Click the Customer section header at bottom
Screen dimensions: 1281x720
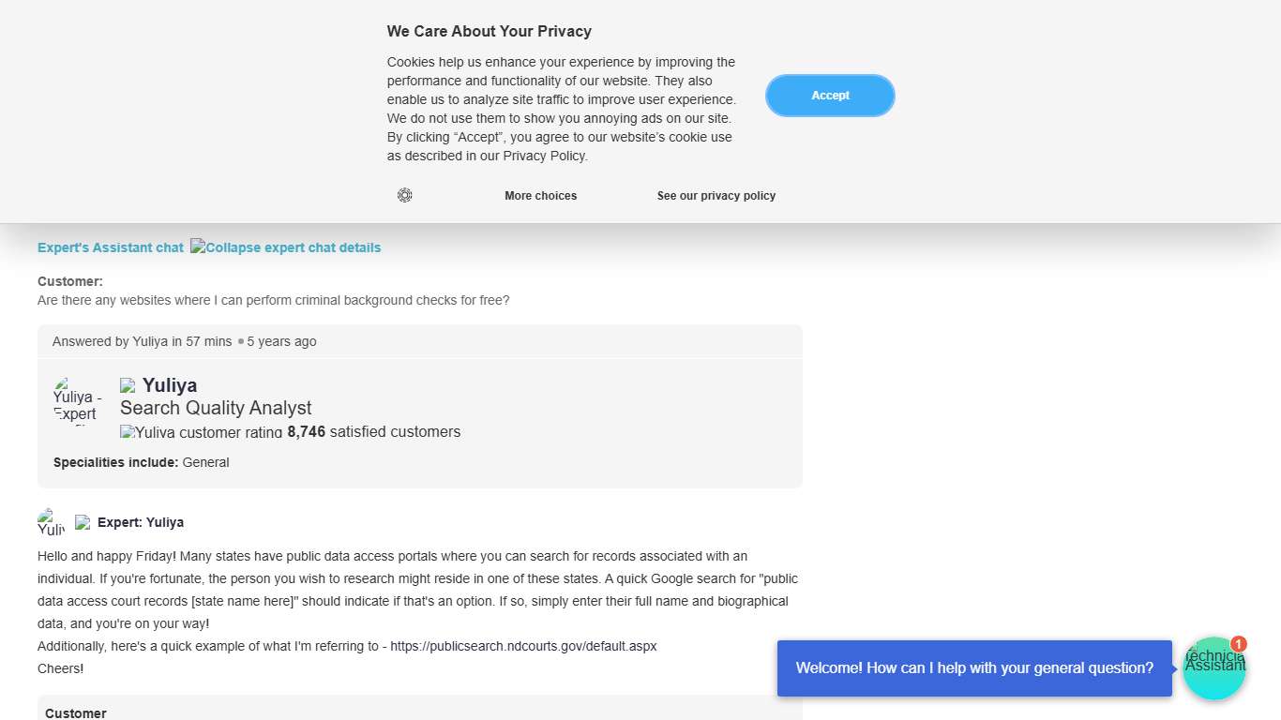76,712
